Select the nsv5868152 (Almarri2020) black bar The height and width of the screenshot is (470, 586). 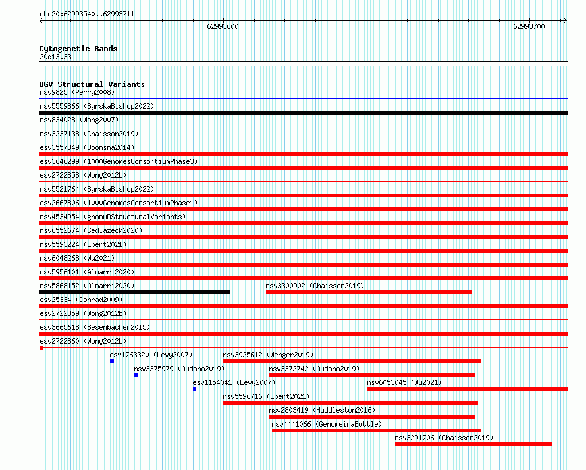134,292
